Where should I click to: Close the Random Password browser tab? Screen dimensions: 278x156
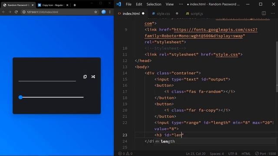point(33,5)
